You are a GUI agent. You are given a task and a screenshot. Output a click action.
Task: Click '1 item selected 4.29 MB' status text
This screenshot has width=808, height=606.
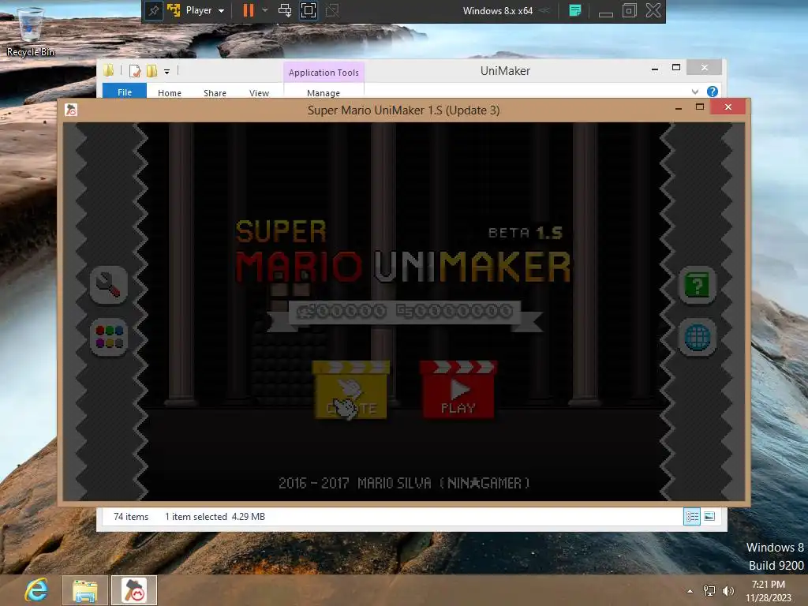click(x=215, y=516)
